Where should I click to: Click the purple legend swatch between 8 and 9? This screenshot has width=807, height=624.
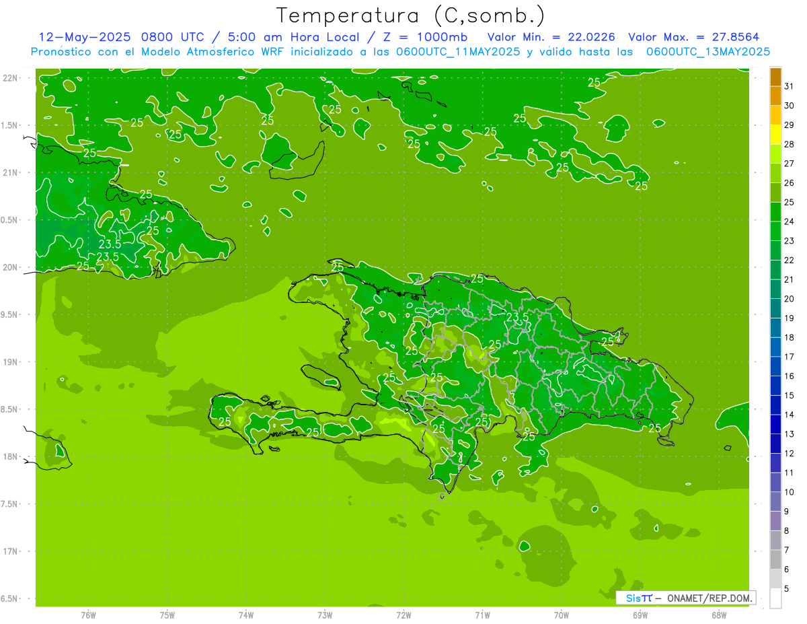coord(775,521)
